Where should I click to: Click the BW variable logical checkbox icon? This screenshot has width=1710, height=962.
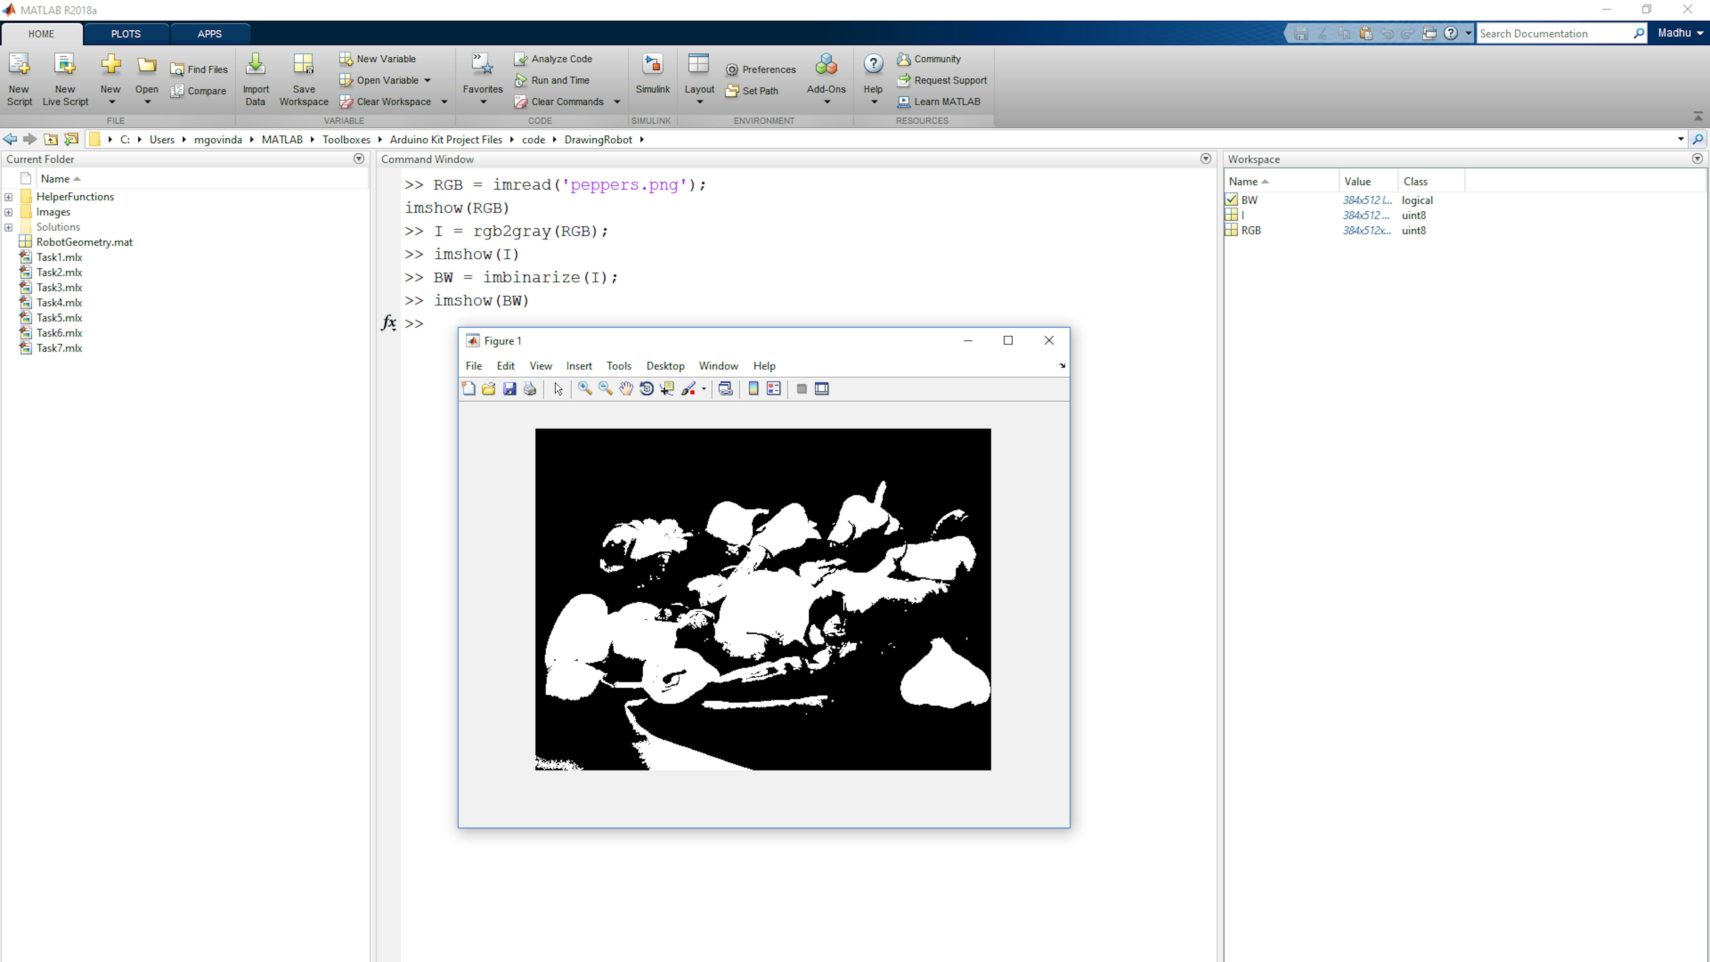1231,200
